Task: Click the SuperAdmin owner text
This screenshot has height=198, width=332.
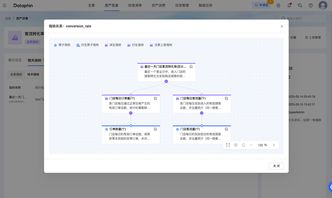Action: (296, 112)
